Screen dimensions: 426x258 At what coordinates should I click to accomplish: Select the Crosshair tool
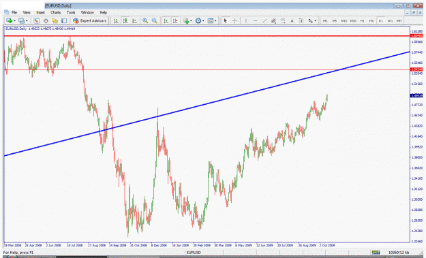pos(234,20)
